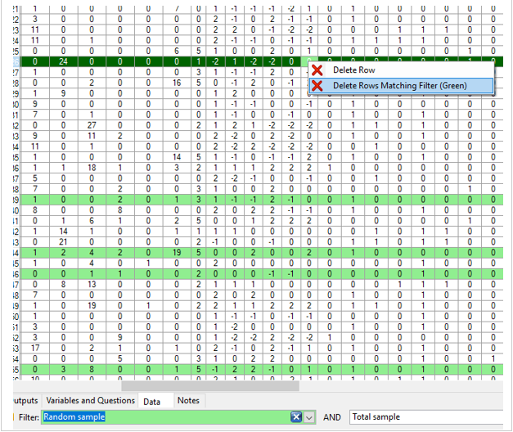Screen dimensions: 513x432
Task: Select the cell with value 19 in the green row
Action: [x=176, y=253]
